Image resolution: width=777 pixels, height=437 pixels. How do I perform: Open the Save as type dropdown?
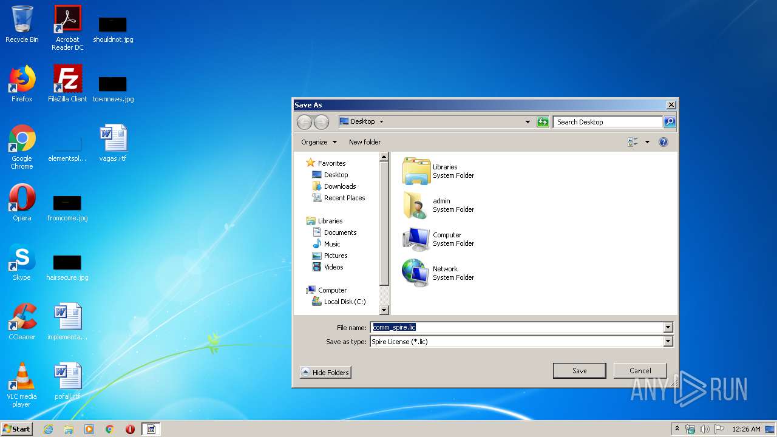[x=668, y=342]
